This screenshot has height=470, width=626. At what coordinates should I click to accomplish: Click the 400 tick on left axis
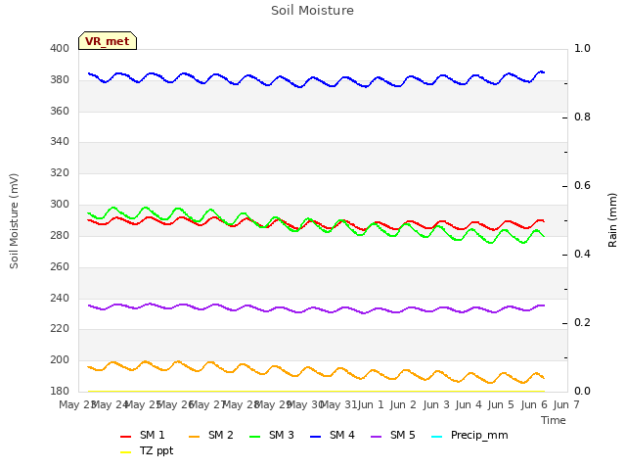tap(60, 49)
